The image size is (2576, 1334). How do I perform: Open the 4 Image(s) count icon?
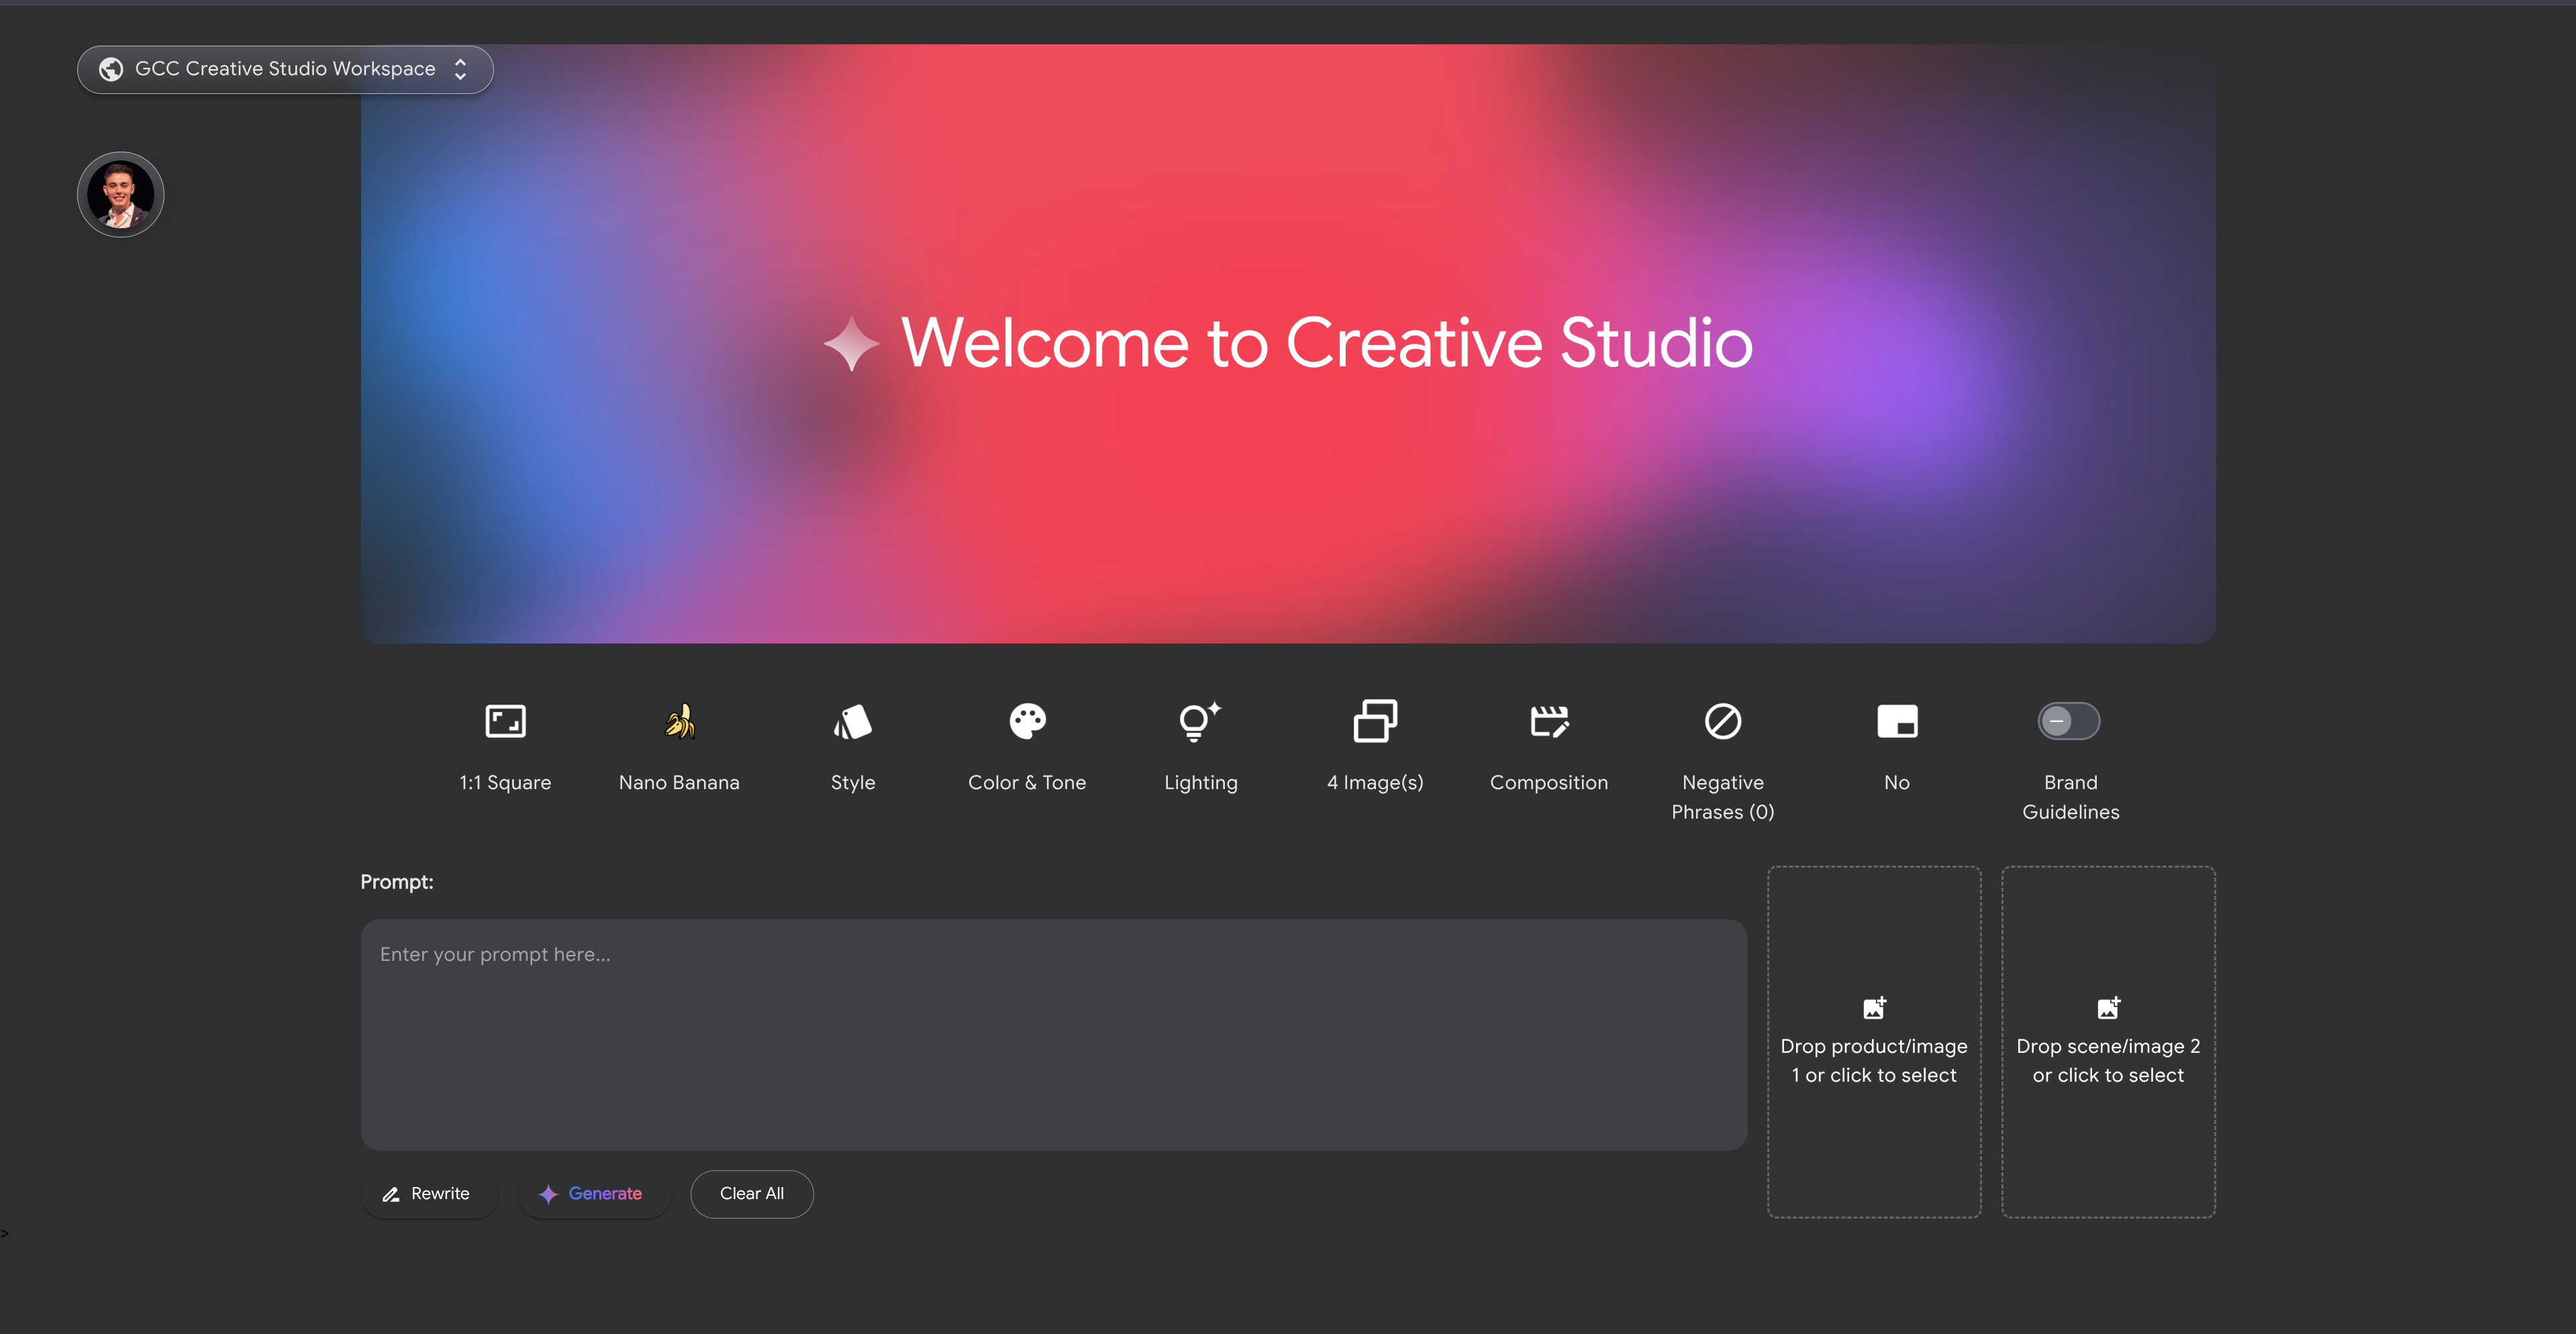(x=1375, y=721)
